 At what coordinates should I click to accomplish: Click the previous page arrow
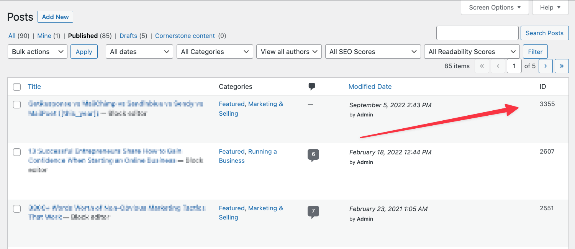click(x=498, y=66)
